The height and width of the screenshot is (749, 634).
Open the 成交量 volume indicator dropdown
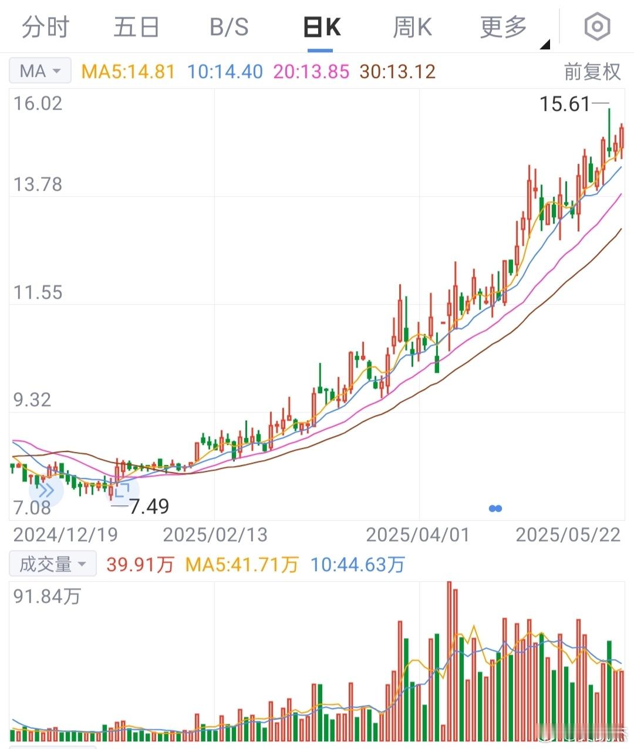[x=53, y=565]
